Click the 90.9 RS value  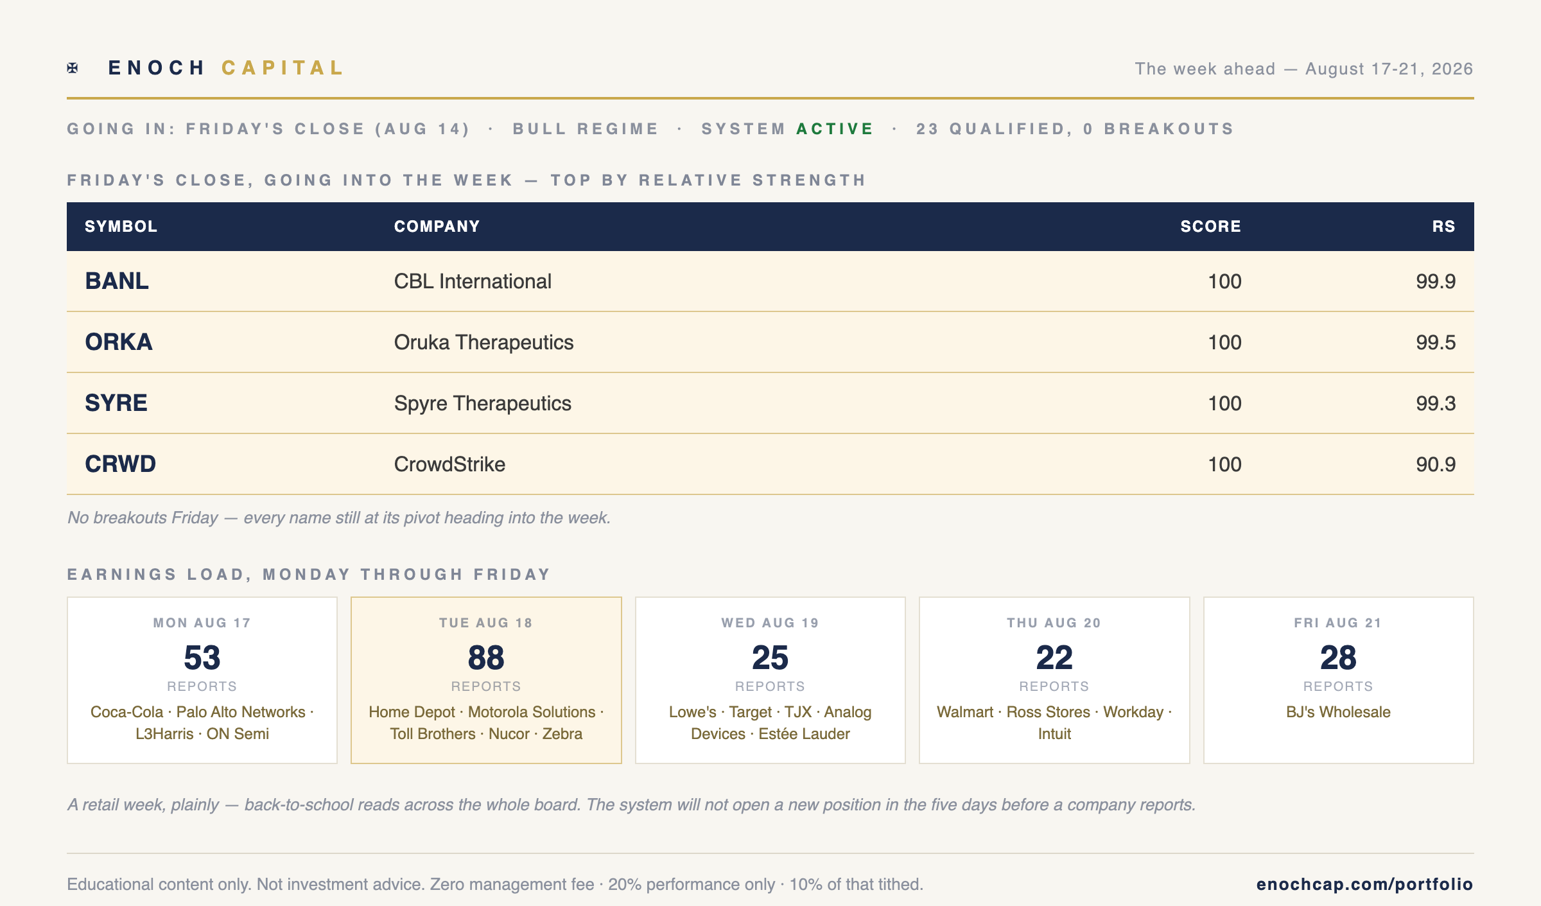click(1436, 464)
